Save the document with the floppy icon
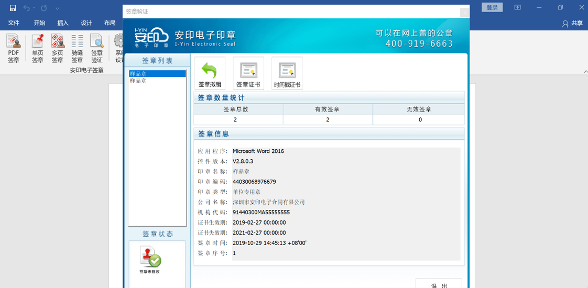 pos(13,8)
